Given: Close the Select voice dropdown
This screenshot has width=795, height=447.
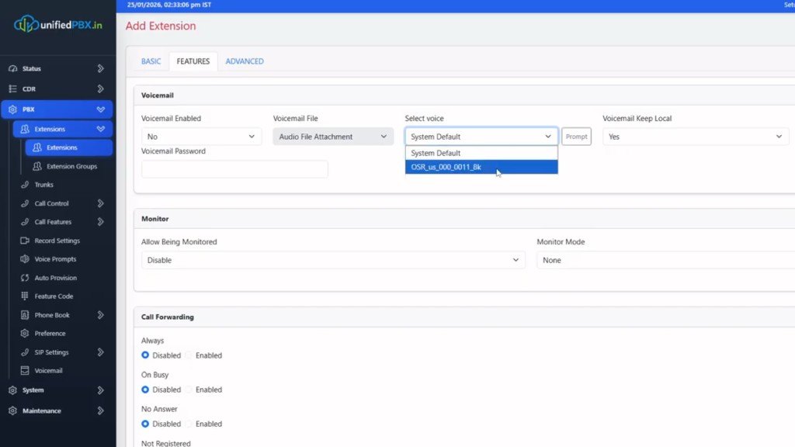Looking at the screenshot, I should [481, 137].
